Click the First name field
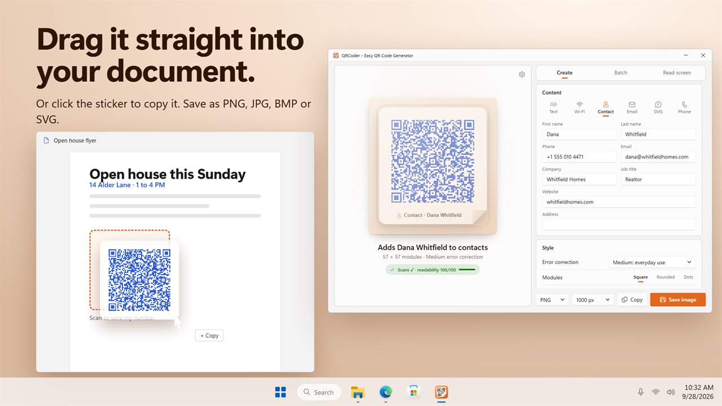This screenshot has width=722, height=406. click(x=579, y=134)
